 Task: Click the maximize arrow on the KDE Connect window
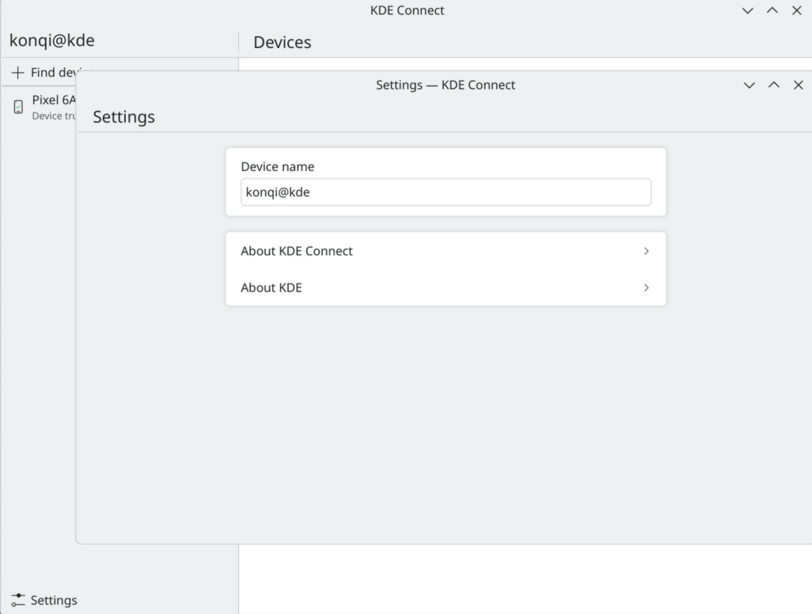pyautogui.click(x=772, y=11)
